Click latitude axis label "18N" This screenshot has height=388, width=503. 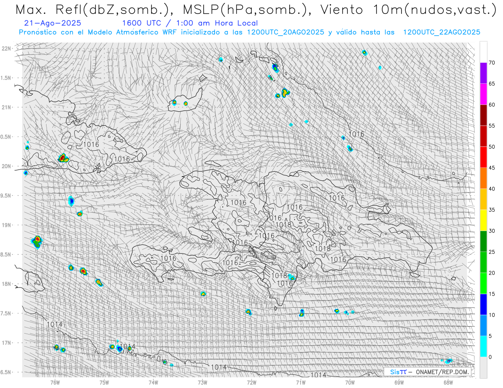5,284
